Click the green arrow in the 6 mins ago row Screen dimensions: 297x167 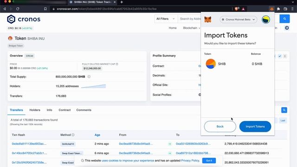point(170,153)
